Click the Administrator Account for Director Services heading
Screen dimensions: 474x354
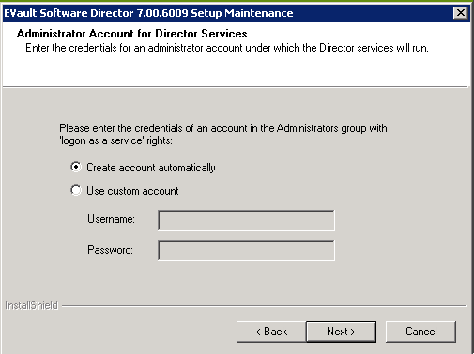(x=132, y=34)
